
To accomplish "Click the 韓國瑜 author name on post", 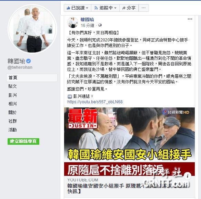I will point(87,20).
